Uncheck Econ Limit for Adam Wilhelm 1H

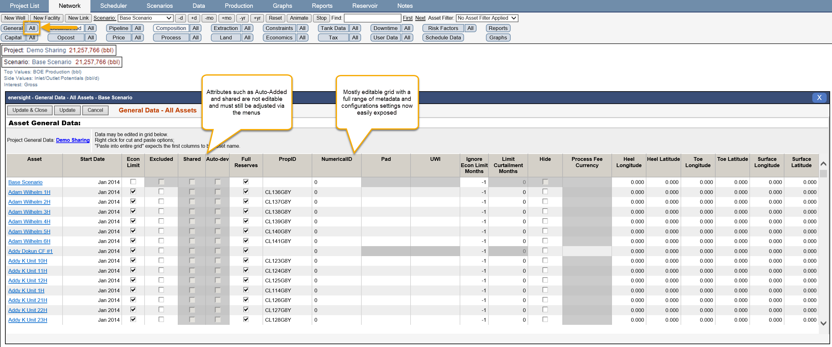(133, 191)
